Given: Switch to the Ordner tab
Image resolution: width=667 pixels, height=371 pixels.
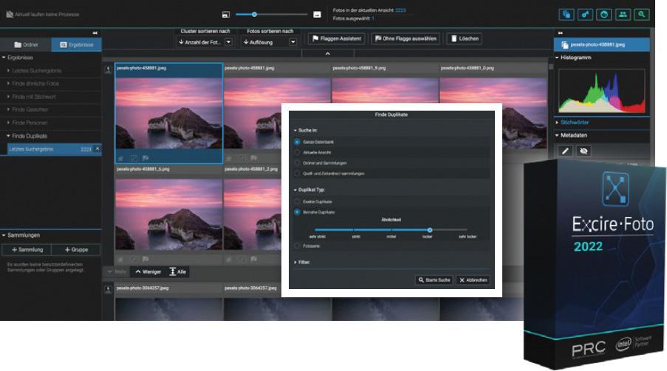Looking at the screenshot, I should click(26, 44).
